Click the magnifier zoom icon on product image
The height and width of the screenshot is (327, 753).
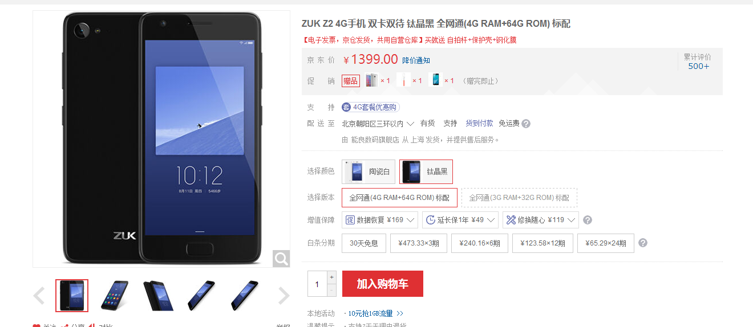[281, 259]
